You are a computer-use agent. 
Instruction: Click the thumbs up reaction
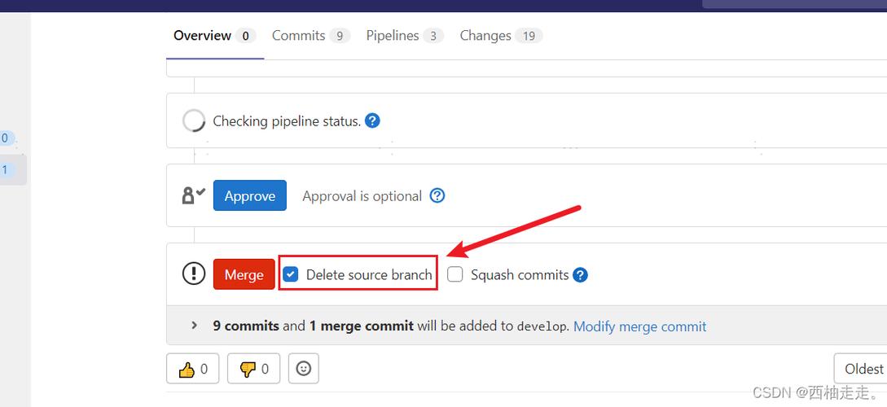pos(193,369)
